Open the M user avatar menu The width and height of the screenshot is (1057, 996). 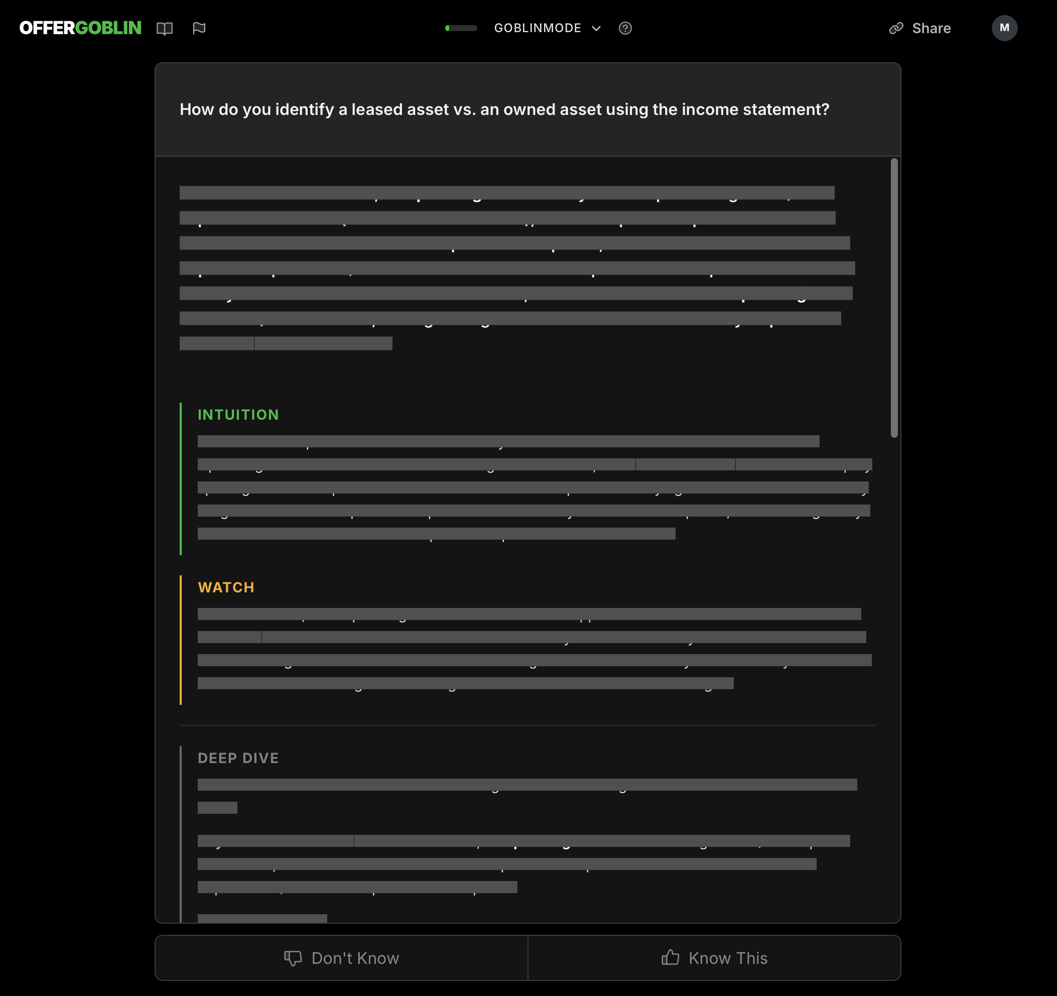1004,28
